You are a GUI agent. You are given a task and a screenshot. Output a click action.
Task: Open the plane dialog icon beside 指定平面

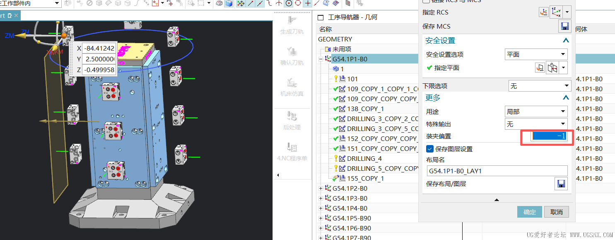pyautogui.click(x=540, y=68)
